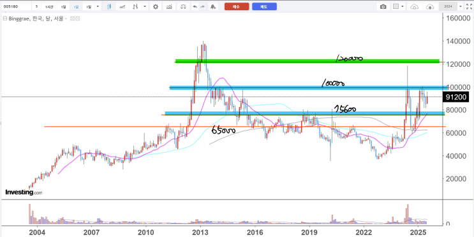The height and width of the screenshot is (237, 474).
Task: Take a chart snapshot with camera icon
Action: 383,6
